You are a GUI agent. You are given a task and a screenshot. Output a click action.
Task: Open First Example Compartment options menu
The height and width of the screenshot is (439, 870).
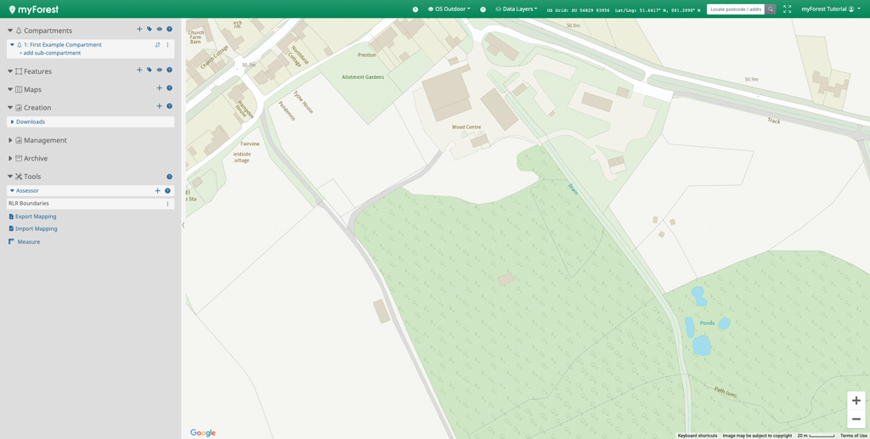pyautogui.click(x=167, y=45)
